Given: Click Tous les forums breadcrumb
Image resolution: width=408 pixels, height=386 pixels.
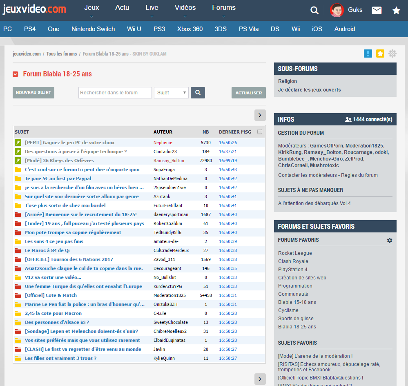Looking at the screenshot, I should [62, 54].
